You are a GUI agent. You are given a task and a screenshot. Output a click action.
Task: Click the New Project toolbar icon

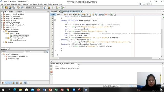pyautogui.click(x=6, y=7)
